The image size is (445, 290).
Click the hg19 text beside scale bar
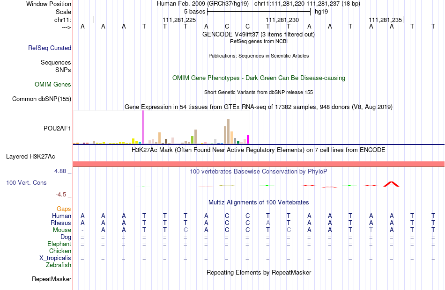pos(321,12)
